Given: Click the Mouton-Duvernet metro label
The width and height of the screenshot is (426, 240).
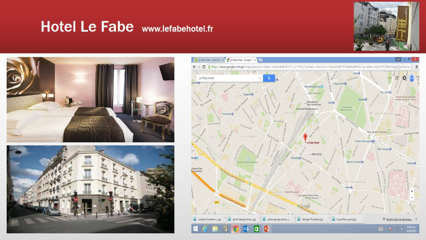Looking at the screenshot, I should (354, 162).
